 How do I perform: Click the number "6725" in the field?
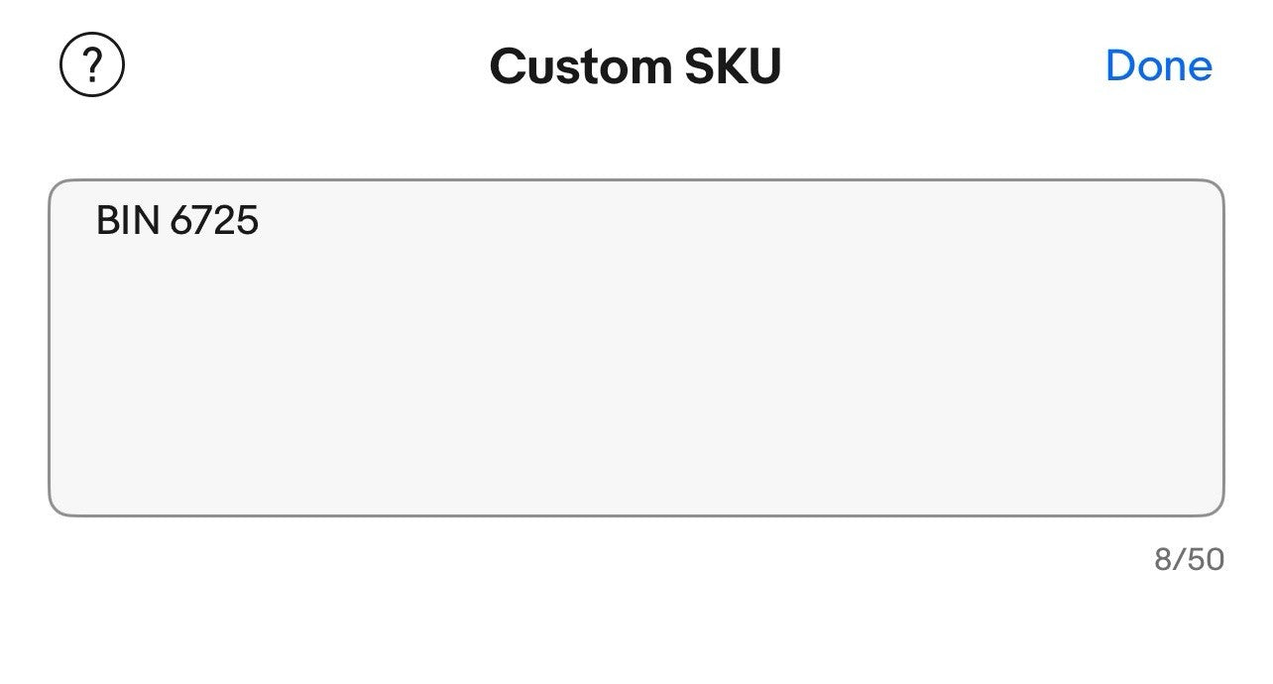214,220
